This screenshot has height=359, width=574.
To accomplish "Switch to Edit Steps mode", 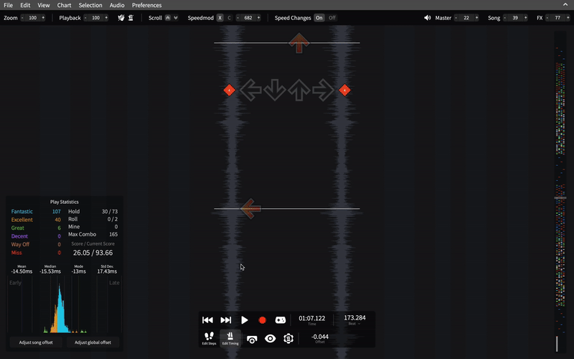I will [209, 338].
